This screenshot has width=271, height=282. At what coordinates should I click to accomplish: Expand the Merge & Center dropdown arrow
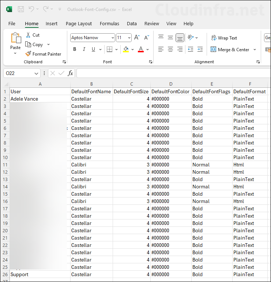pos(255,49)
